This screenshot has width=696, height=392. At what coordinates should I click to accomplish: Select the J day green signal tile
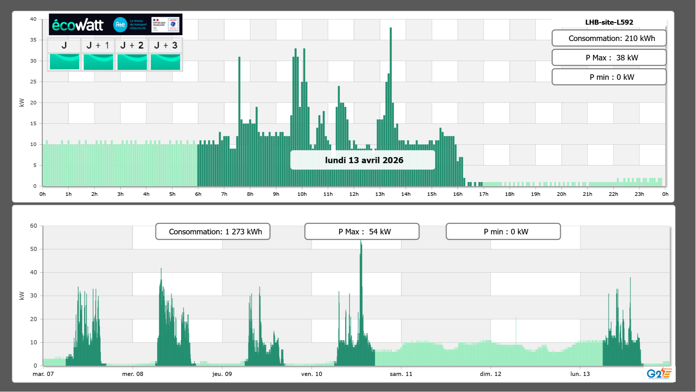tap(64, 62)
